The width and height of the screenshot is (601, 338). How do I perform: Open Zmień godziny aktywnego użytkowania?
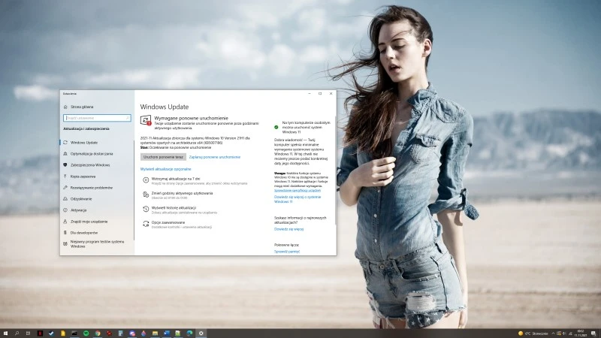point(182,194)
